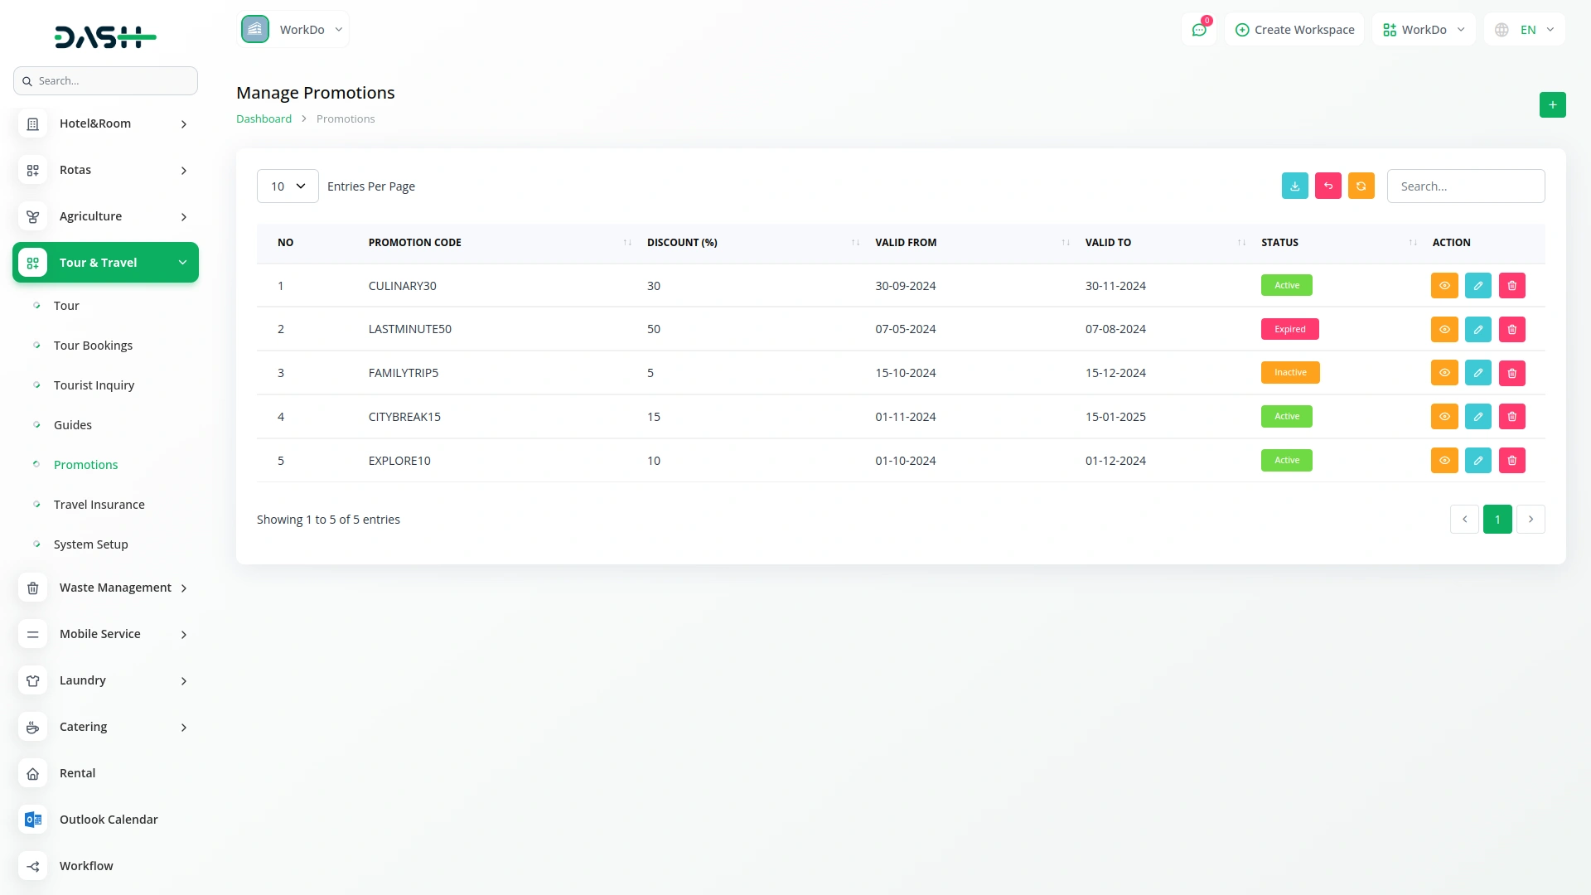This screenshot has height=895, width=1591.
Task: Click the teal export download icon
Action: tap(1294, 186)
